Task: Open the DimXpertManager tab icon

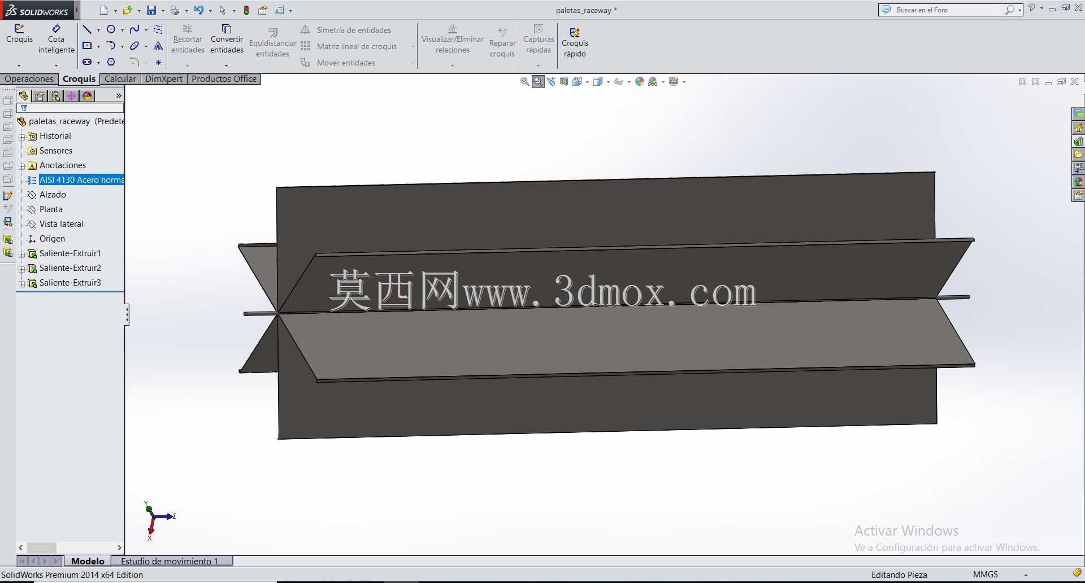Action: click(x=71, y=96)
